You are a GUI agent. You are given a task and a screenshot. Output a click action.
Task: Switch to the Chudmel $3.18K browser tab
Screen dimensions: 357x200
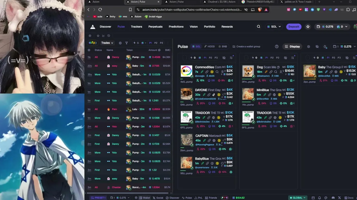pos(219,2)
